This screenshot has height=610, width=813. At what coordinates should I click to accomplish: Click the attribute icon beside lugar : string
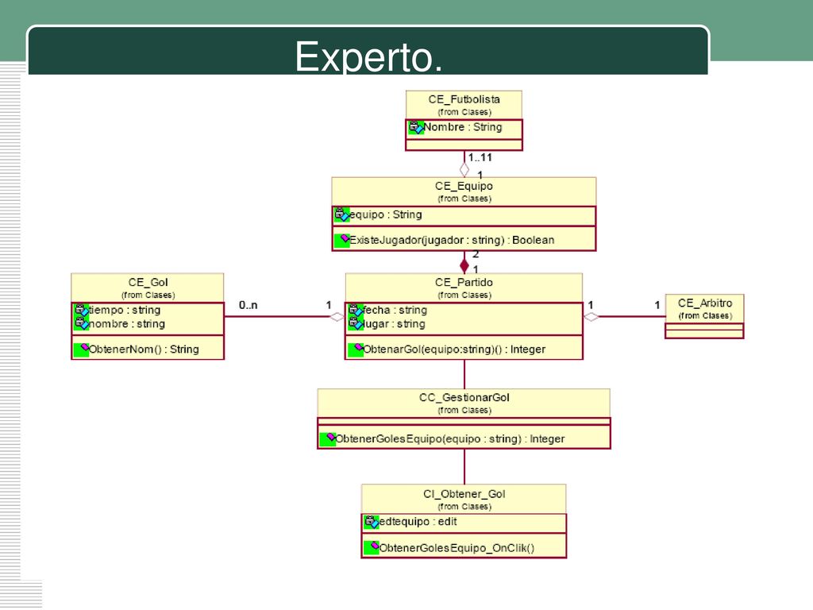[x=355, y=324]
